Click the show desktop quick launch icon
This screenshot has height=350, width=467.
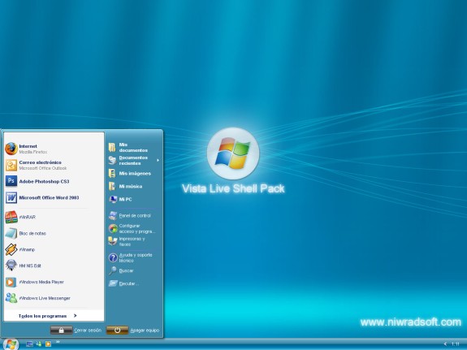29,344
